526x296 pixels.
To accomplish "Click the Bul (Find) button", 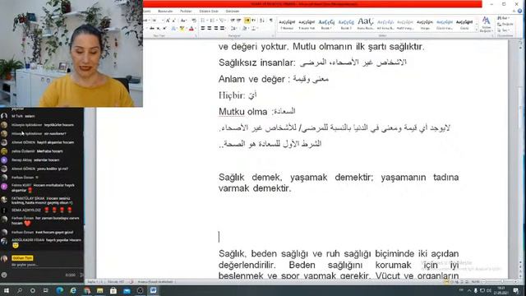I will [x=504, y=18].
